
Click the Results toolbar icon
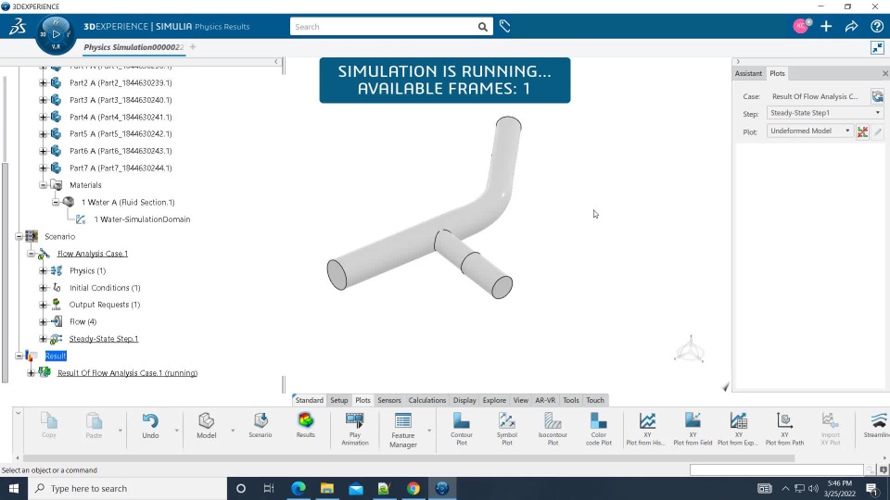(305, 425)
